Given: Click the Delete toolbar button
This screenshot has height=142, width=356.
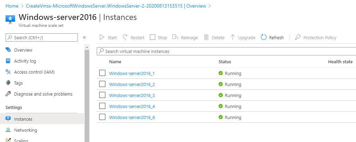Looking at the screenshot, I should click(214, 37).
